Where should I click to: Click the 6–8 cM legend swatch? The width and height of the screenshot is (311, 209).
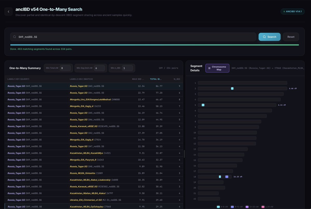point(218,207)
